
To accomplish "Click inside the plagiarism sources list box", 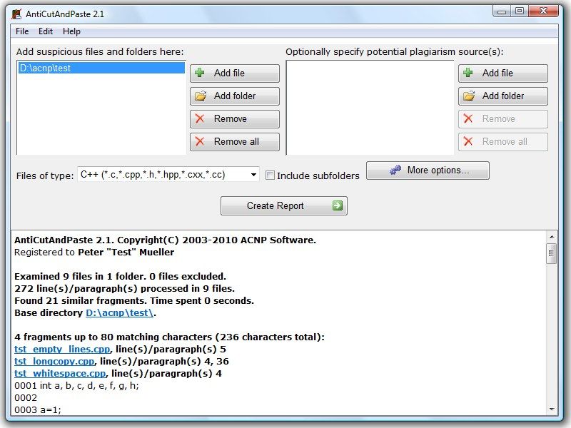I will 370,108.
